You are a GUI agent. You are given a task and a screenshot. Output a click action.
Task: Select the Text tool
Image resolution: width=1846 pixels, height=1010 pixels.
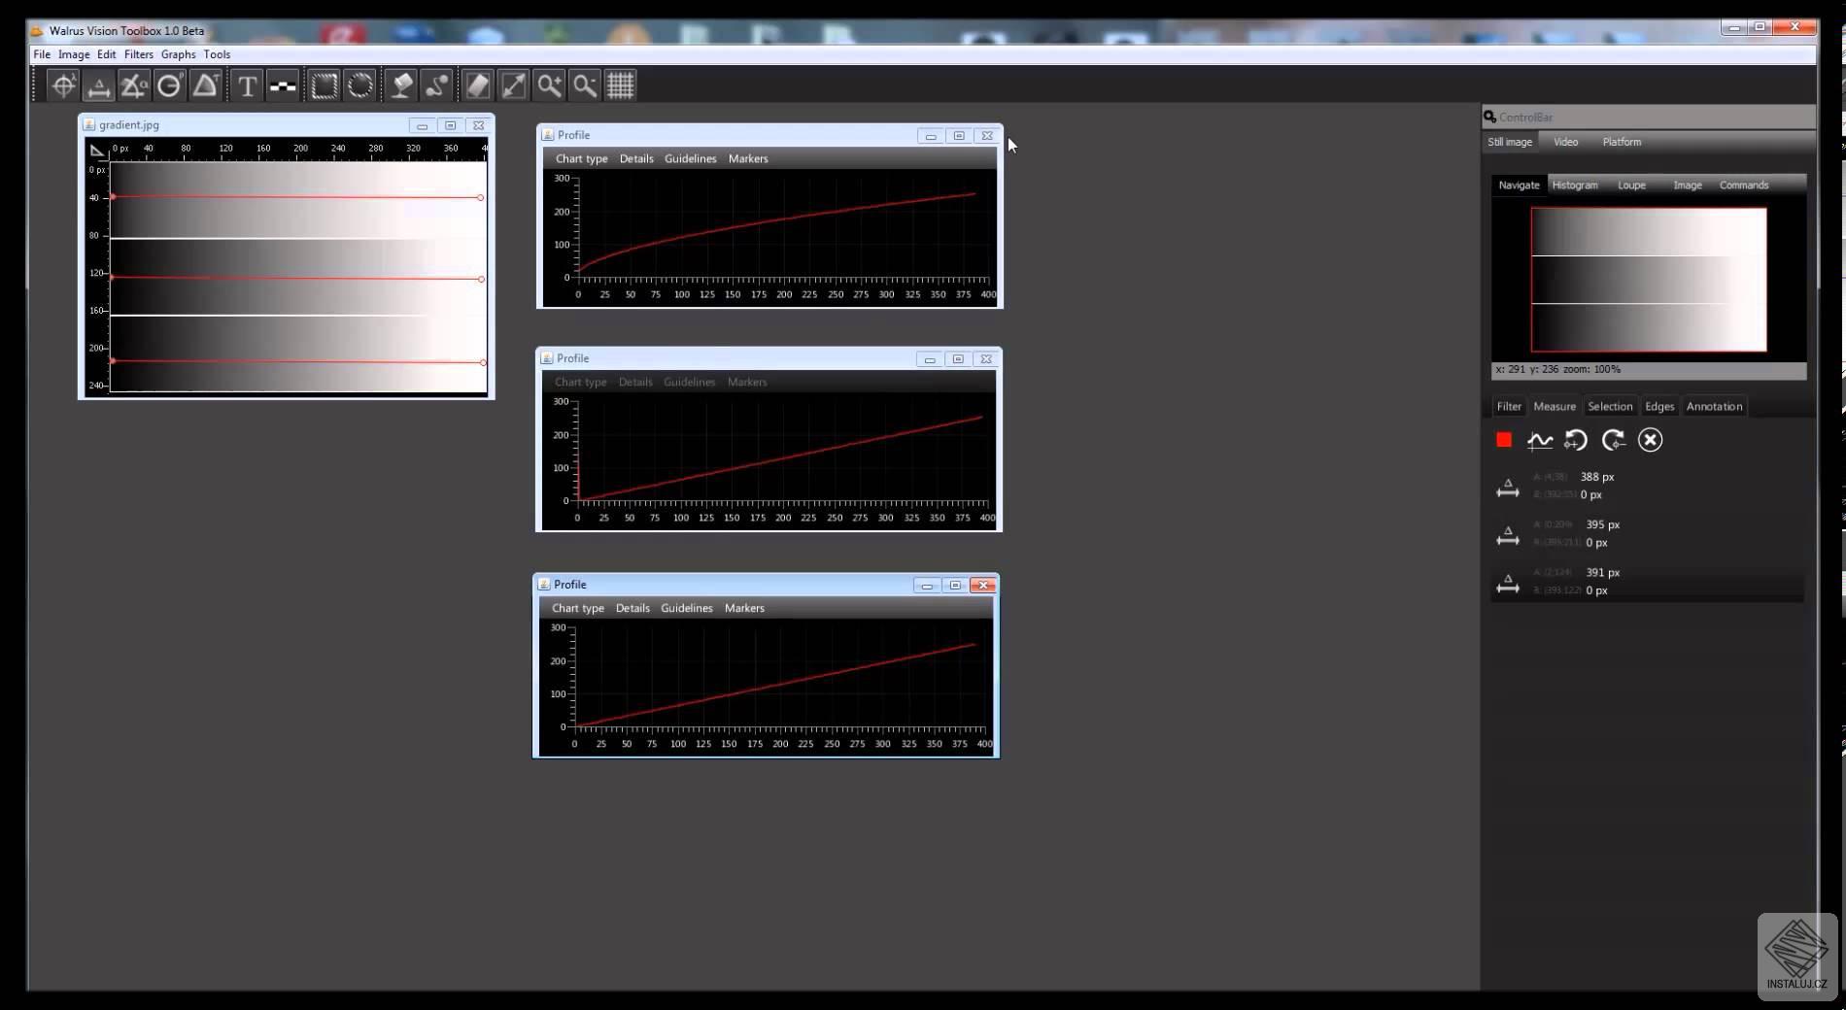point(247,85)
